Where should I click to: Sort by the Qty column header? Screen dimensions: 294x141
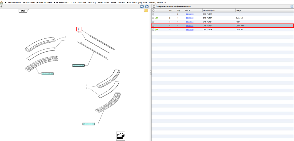pyautogui.click(x=181, y=11)
